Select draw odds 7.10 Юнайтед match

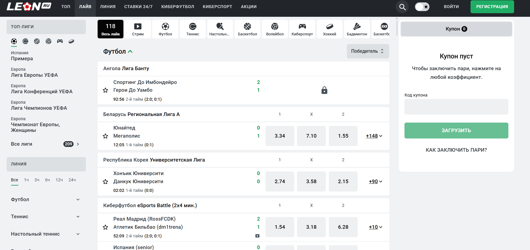click(x=311, y=136)
